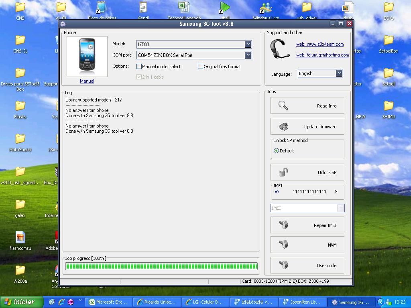
Task: Switch to LG: Celular D... taskbar window
Action: pos(205,302)
